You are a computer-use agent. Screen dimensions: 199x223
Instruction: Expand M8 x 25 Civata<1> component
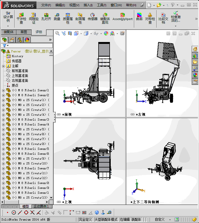(4, 100)
